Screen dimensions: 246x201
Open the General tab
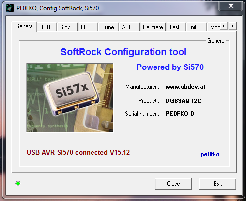point(25,26)
